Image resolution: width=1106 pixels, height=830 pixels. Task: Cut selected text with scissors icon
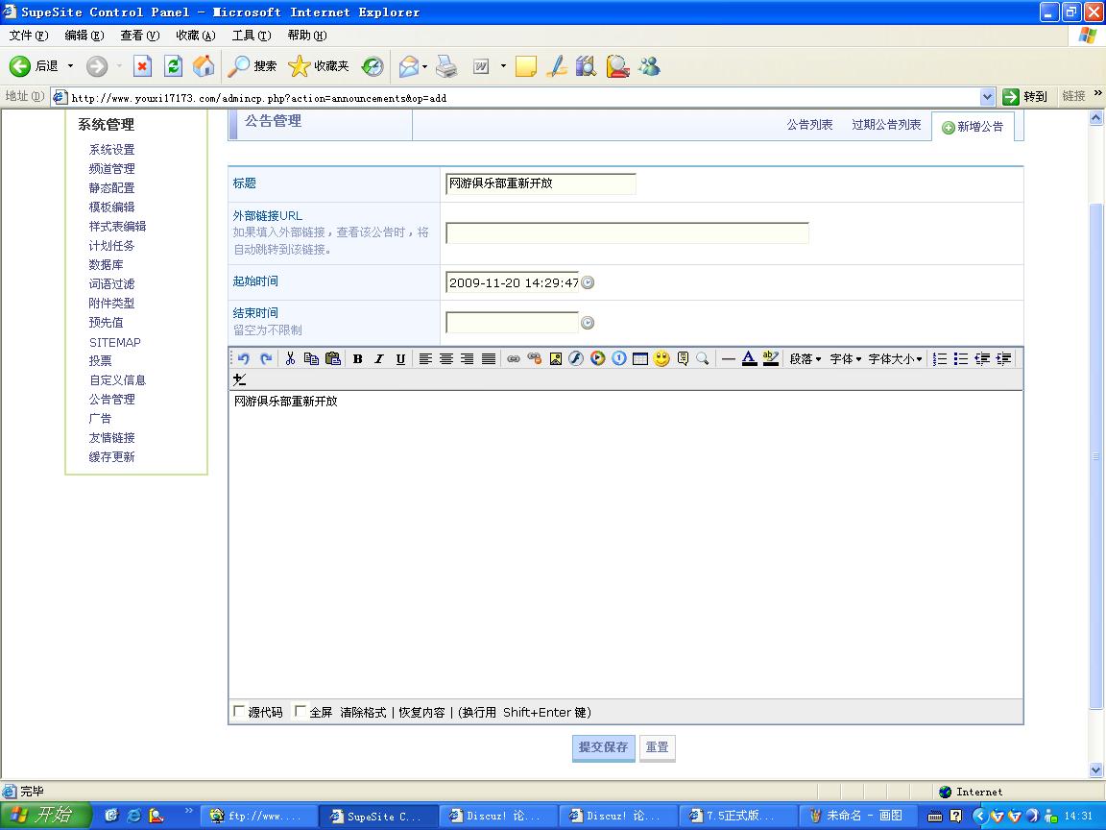(290, 358)
